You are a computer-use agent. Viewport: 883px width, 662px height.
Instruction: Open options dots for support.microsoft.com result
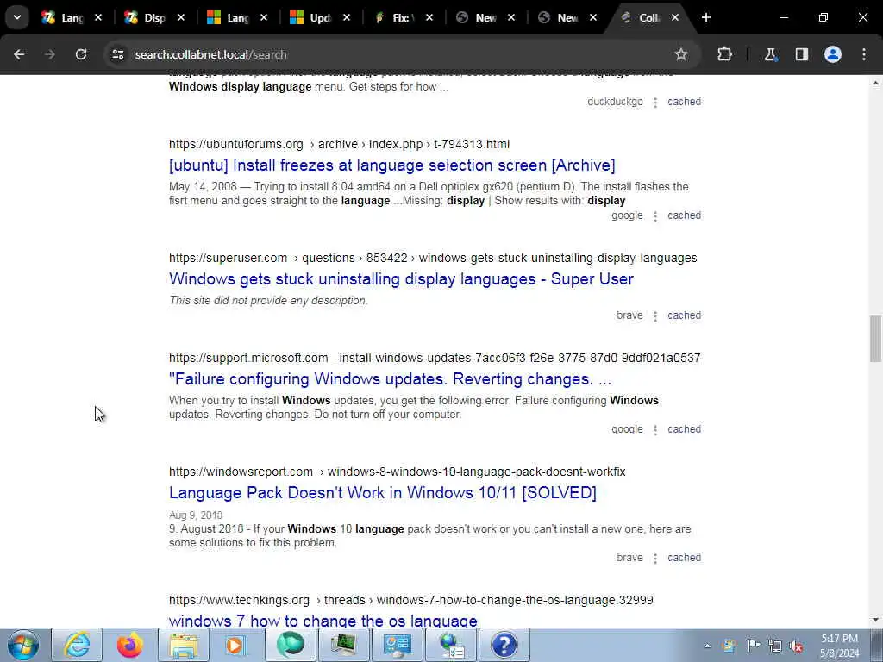pos(655,430)
